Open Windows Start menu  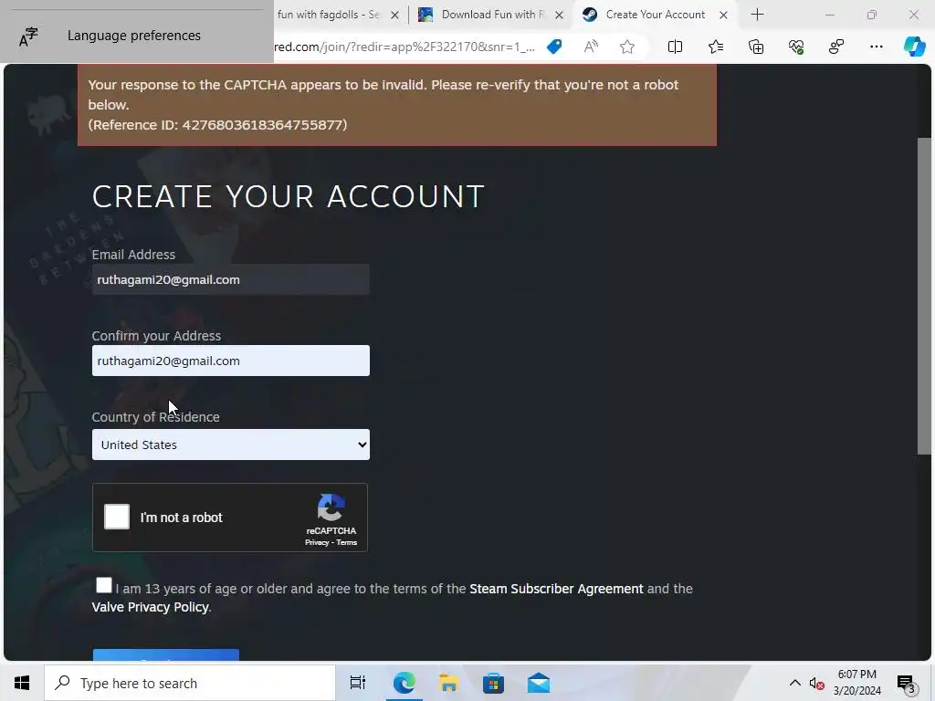(x=22, y=683)
